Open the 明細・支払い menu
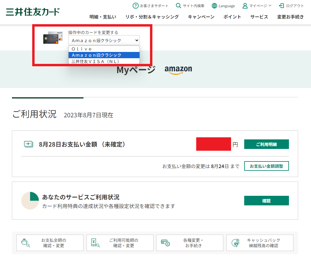The height and width of the screenshot is (257, 311). point(102,17)
